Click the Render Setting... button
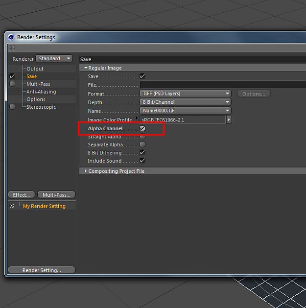This screenshot has width=306, height=308. [x=42, y=270]
